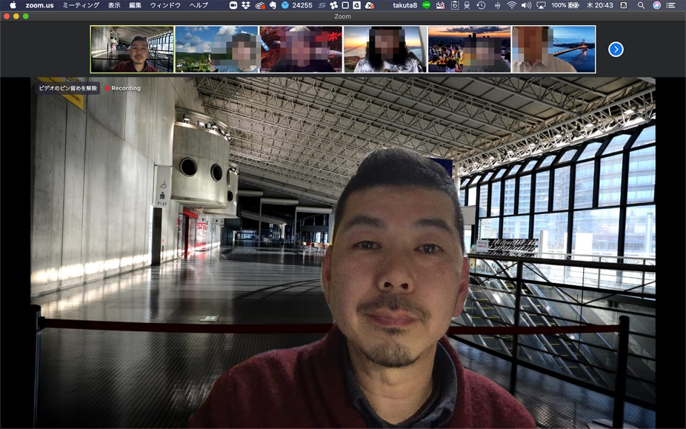Open the Zoom camera menu bar icon
The width and height of the screenshot is (686, 429).
233,5
